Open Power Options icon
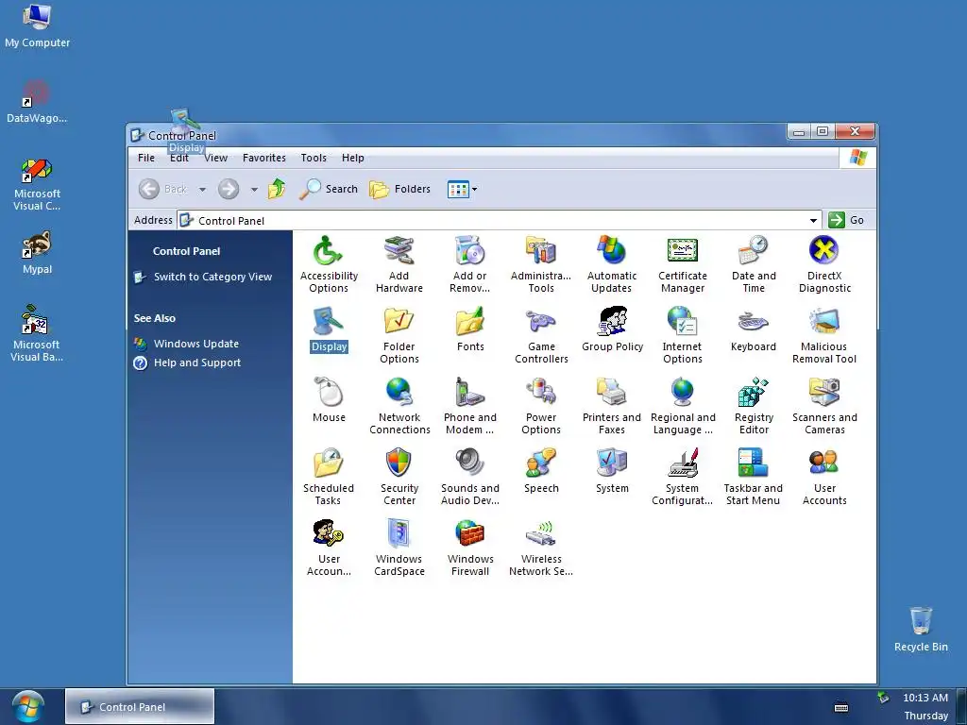Image resolution: width=967 pixels, height=725 pixels. (x=541, y=406)
